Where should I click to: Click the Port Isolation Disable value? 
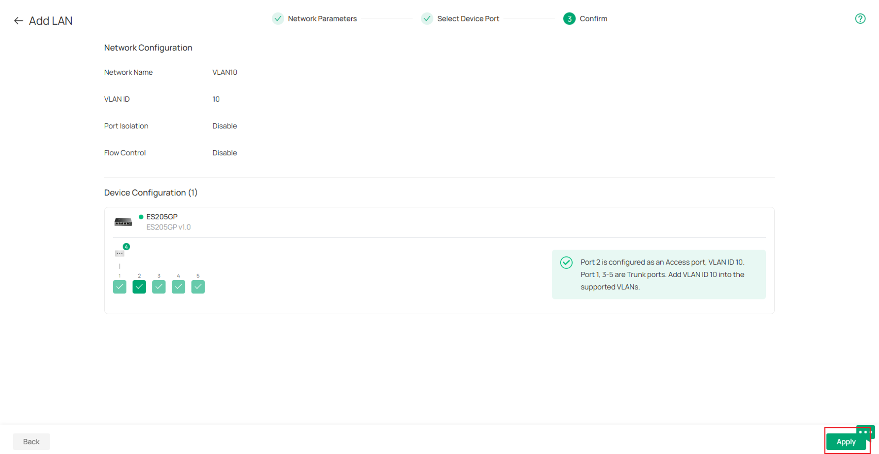[x=225, y=126]
